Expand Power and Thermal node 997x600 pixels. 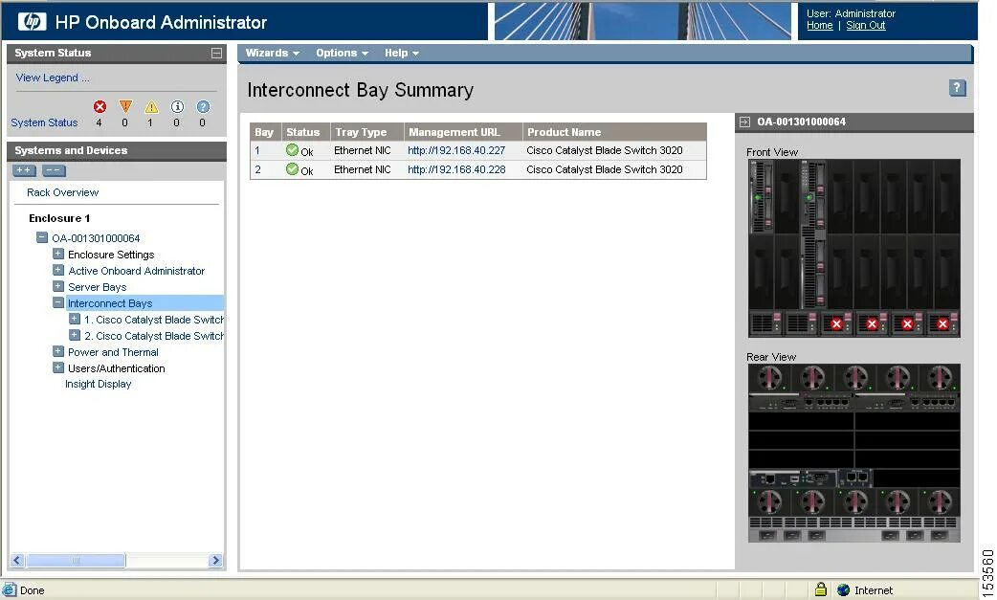[58, 351]
